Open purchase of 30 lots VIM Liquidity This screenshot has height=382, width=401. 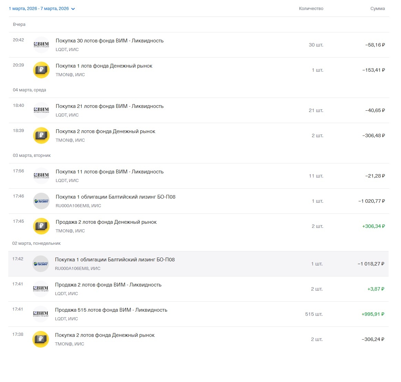click(x=199, y=45)
